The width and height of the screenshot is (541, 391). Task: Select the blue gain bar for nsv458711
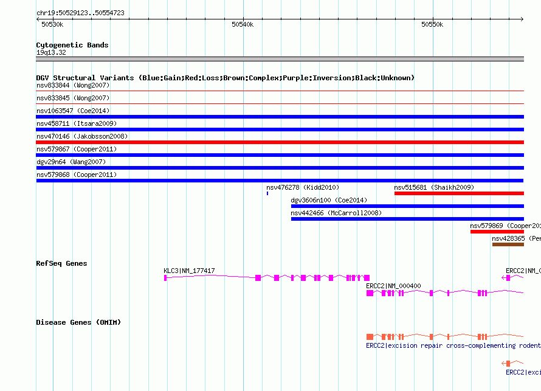tap(280, 130)
